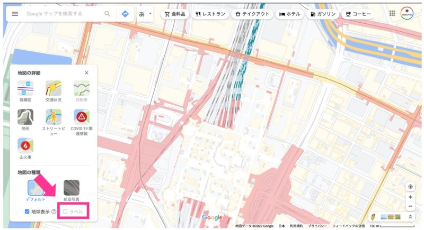424x230 pixels.
Task: Switch map type to 航空写真
Action: pos(72,188)
